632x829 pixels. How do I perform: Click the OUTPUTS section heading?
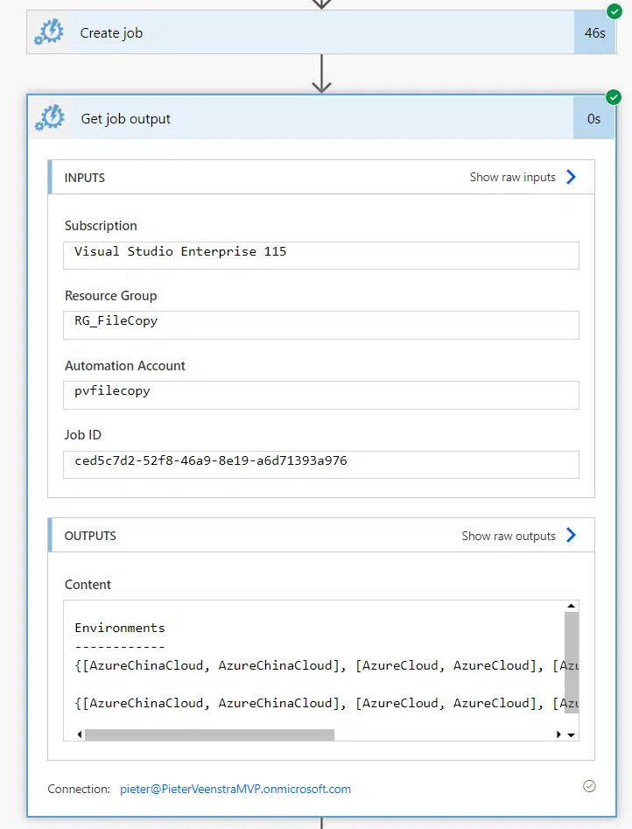click(90, 536)
